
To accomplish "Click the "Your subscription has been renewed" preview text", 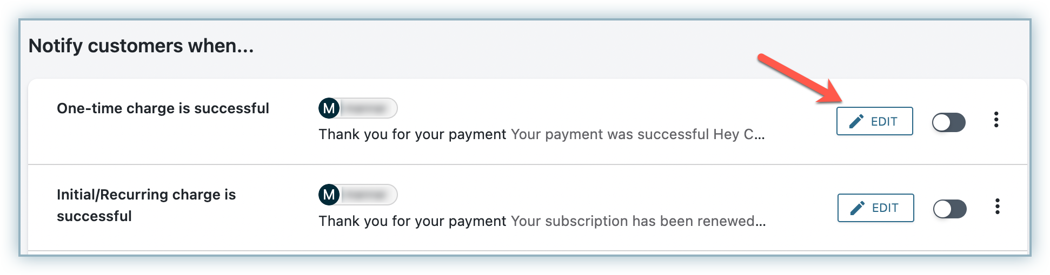I will tap(638, 221).
